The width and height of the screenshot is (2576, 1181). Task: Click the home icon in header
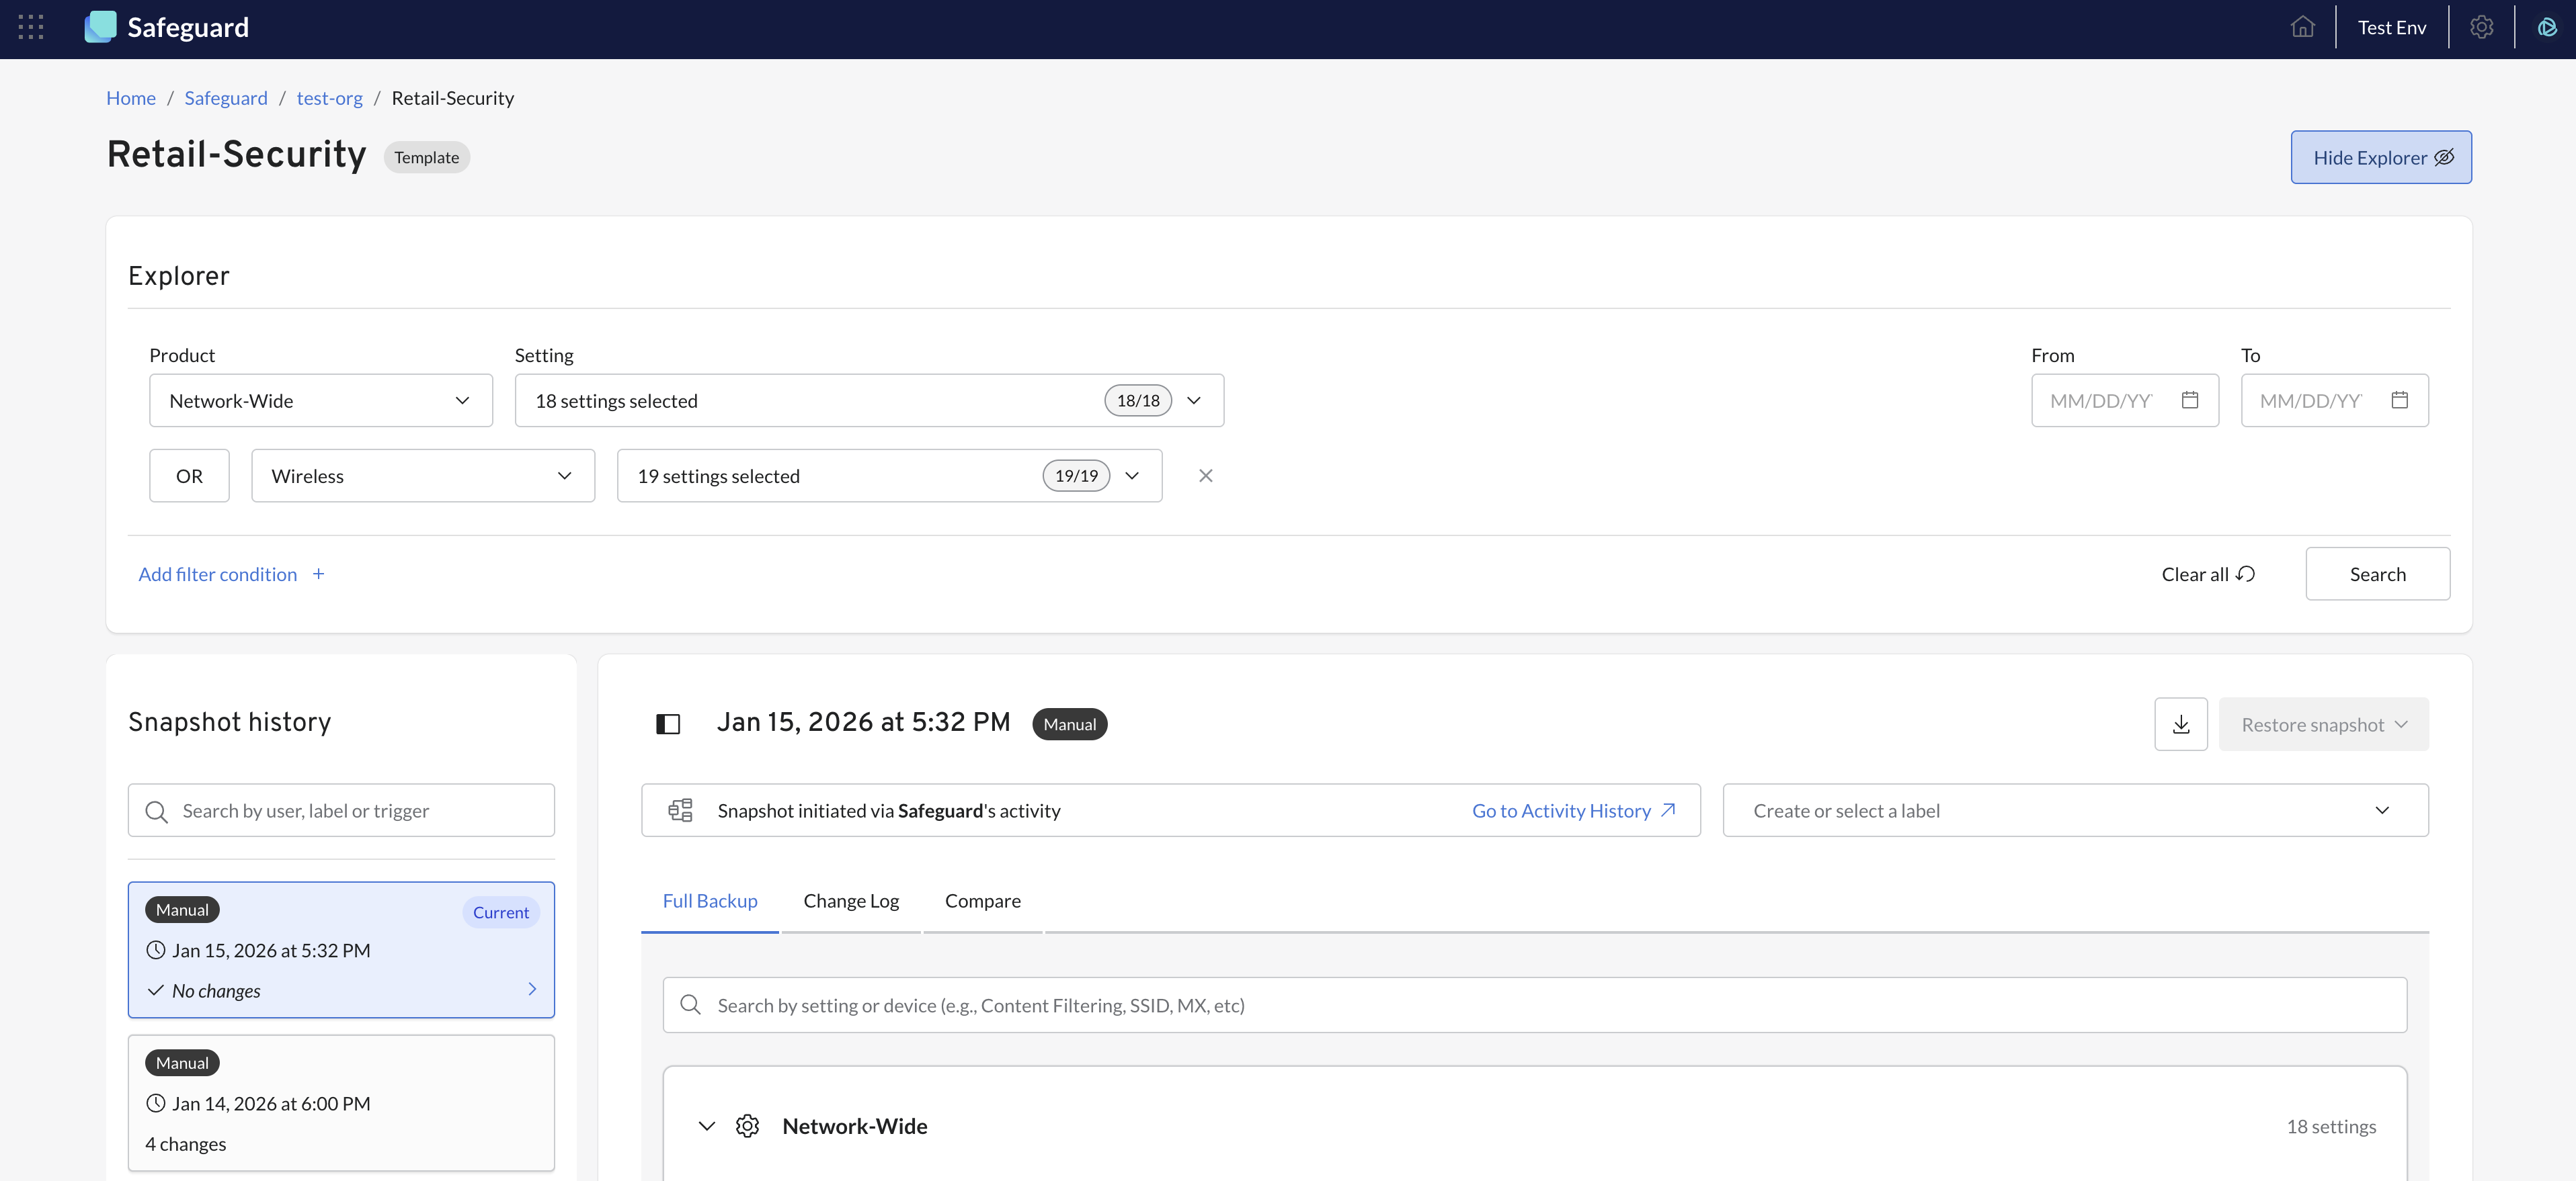pyautogui.click(x=2302, y=27)
